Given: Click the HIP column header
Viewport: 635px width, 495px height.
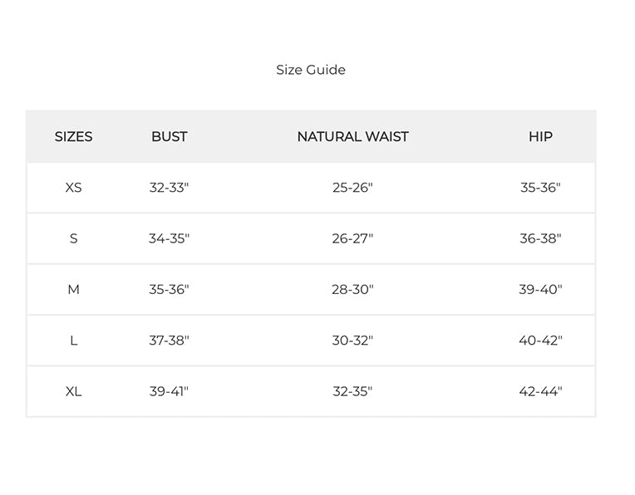Looking at the screenshot, I should click(x=540, y=137).
